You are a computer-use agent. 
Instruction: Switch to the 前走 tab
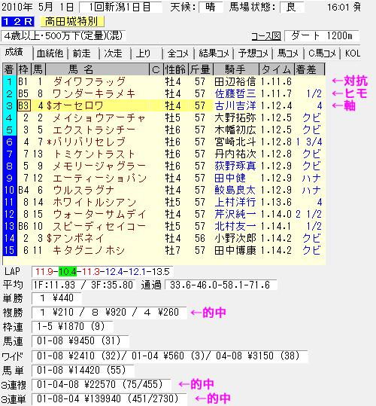[82, 53]
